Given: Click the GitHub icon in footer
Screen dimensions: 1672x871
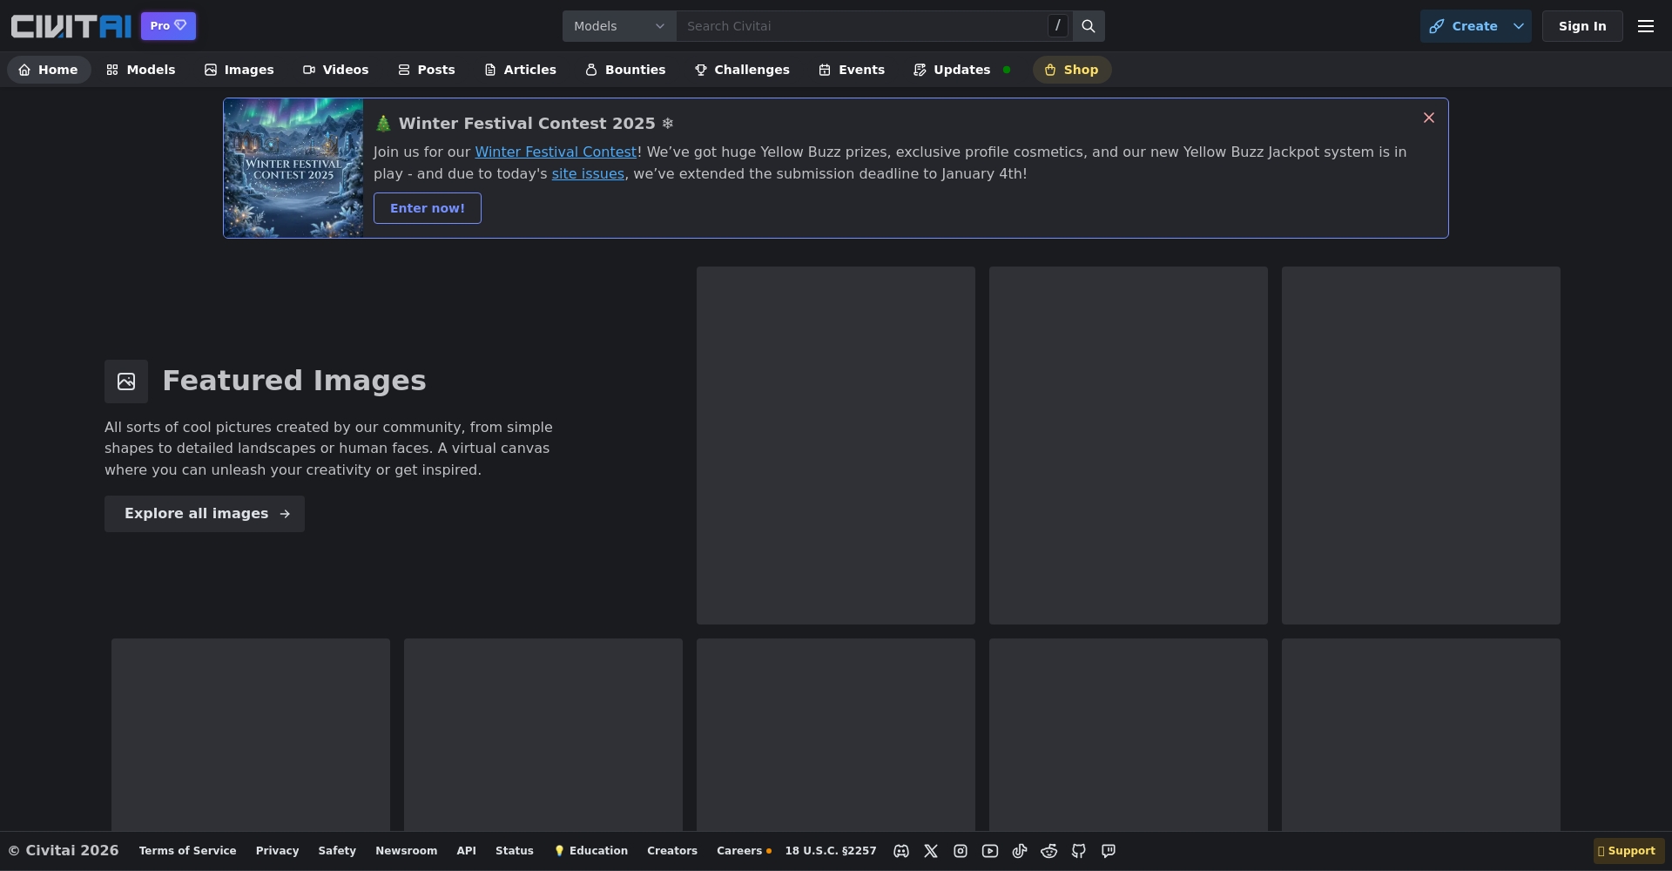Looking at the screenshot, I should click(1079, 851).
